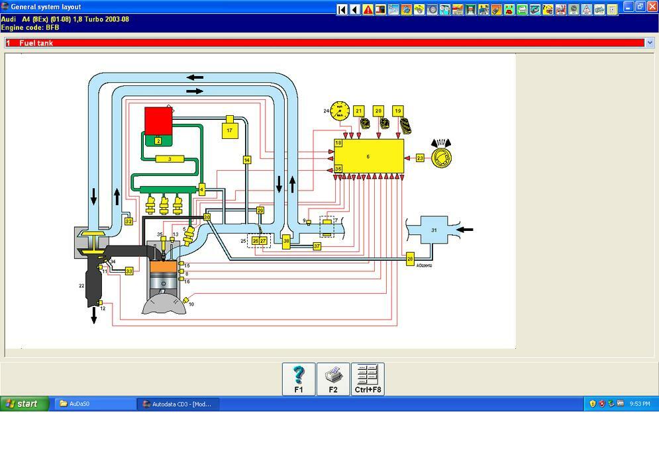Click the red Fuel tank selection bar

(x=325, y=43)
